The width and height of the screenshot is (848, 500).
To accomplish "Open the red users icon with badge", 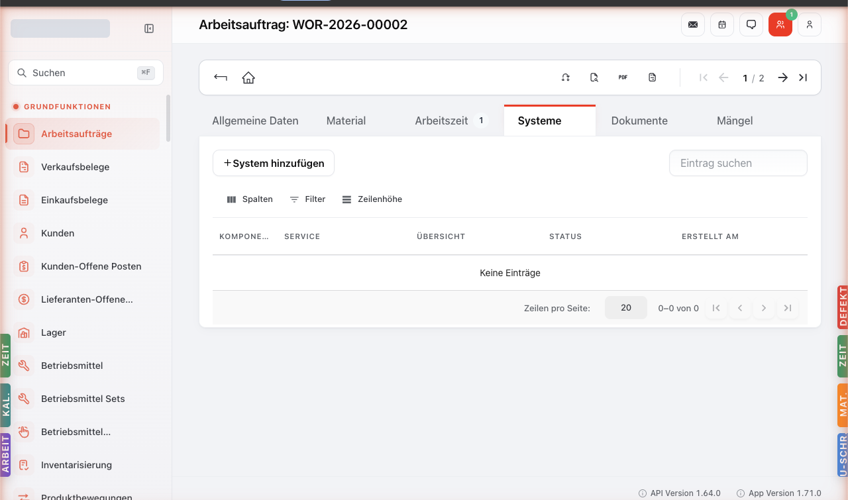I will pyautogui.click(x=780, y=25).
